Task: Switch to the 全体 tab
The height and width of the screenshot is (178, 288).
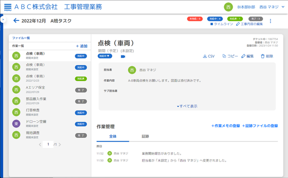Action: 113,137
